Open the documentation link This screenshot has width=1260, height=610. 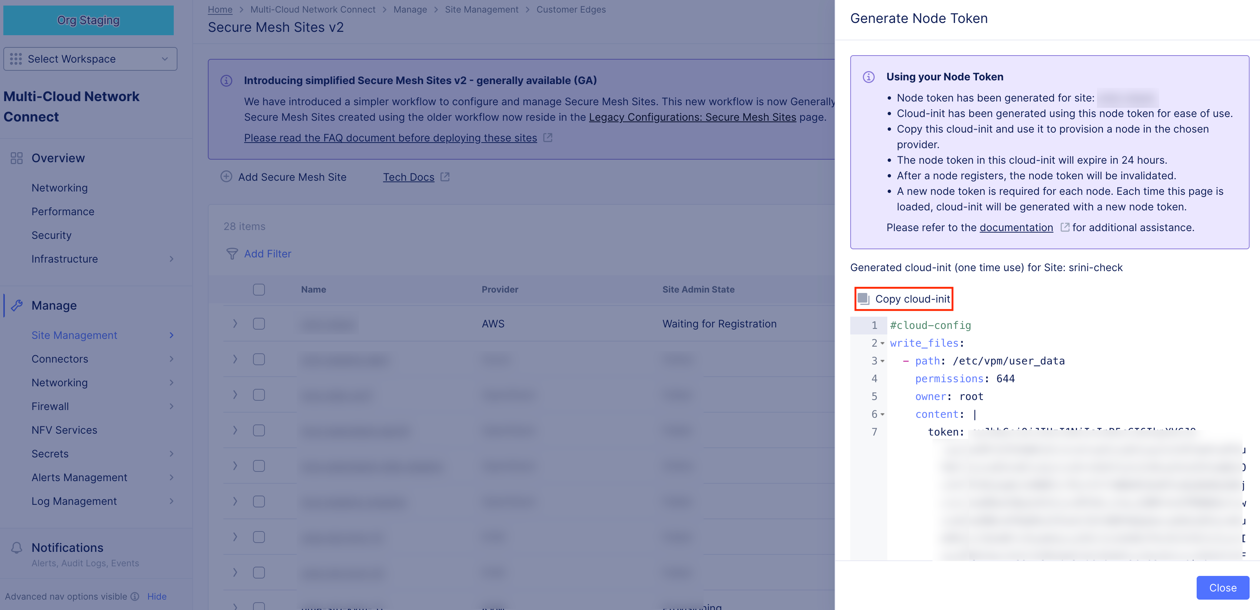[x=1016, y=227]
